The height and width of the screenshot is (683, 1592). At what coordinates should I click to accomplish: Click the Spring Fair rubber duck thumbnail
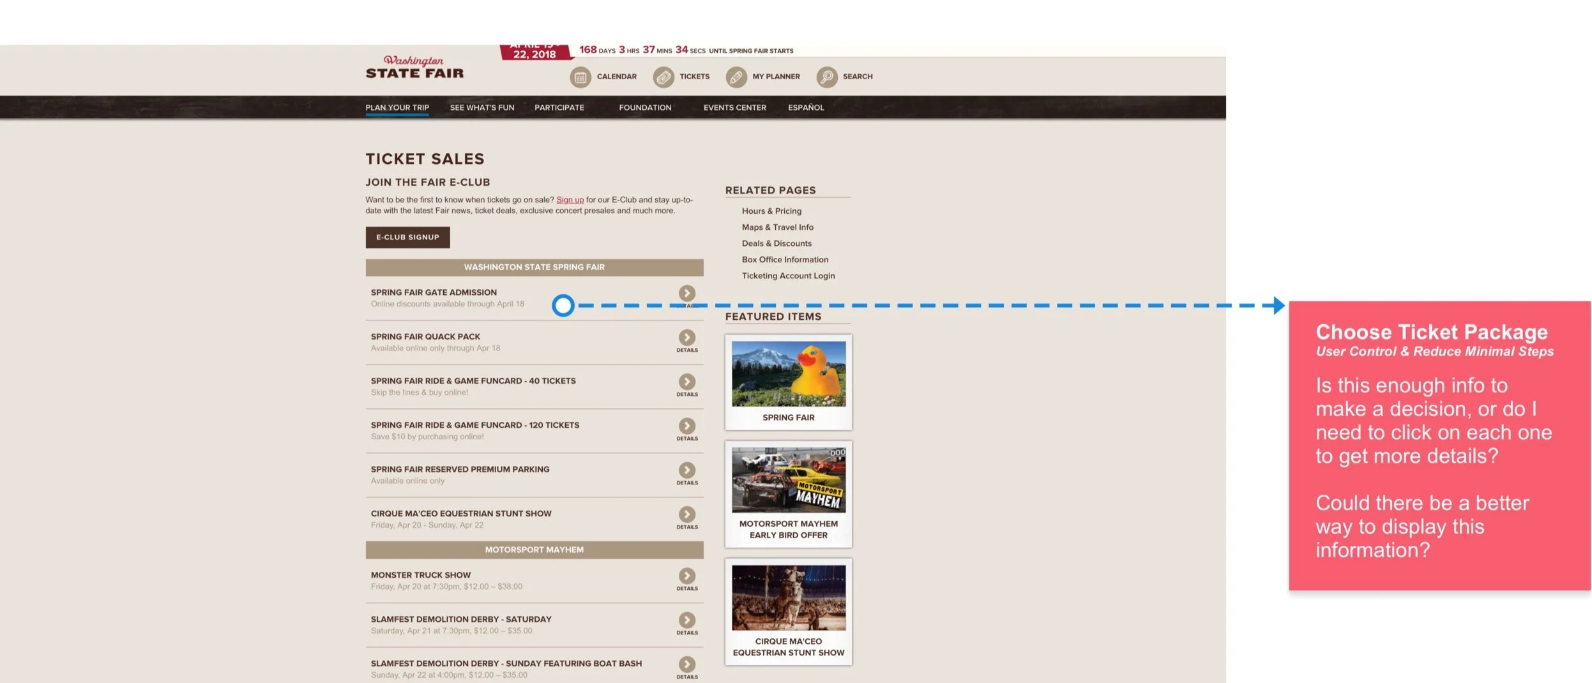coord(789,374)
